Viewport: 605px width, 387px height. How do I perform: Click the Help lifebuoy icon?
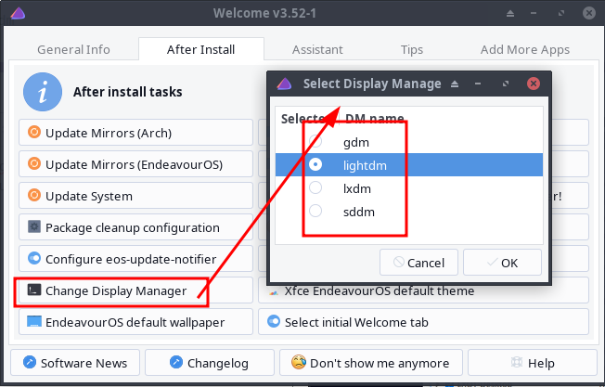pyautogui.click(x=516, y=362)
